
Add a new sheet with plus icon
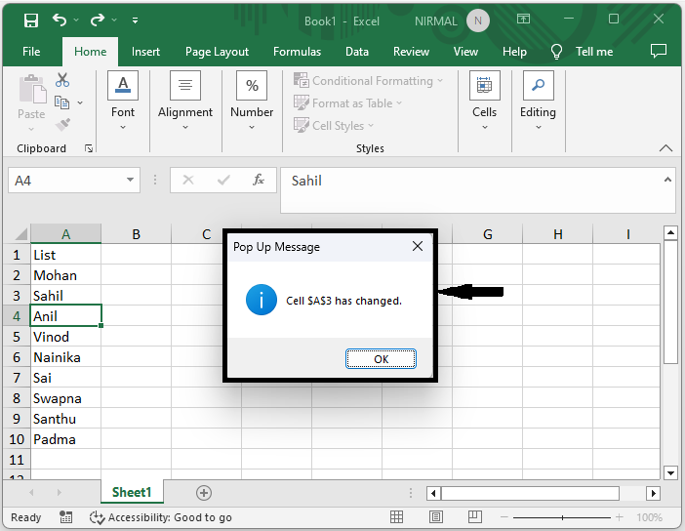tap(204, 493)
